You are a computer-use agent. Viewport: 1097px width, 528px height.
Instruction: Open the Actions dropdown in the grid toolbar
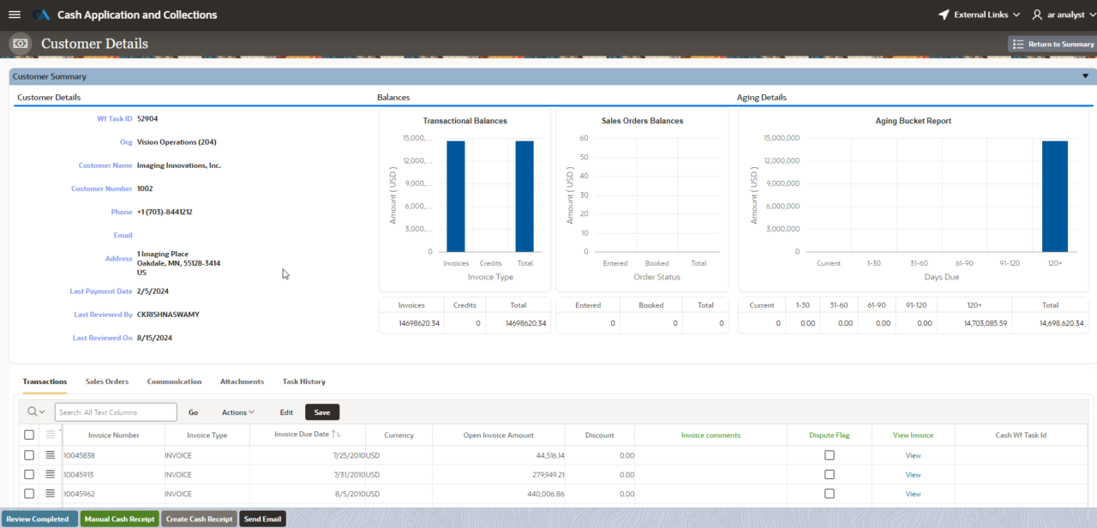coord(237,411)
